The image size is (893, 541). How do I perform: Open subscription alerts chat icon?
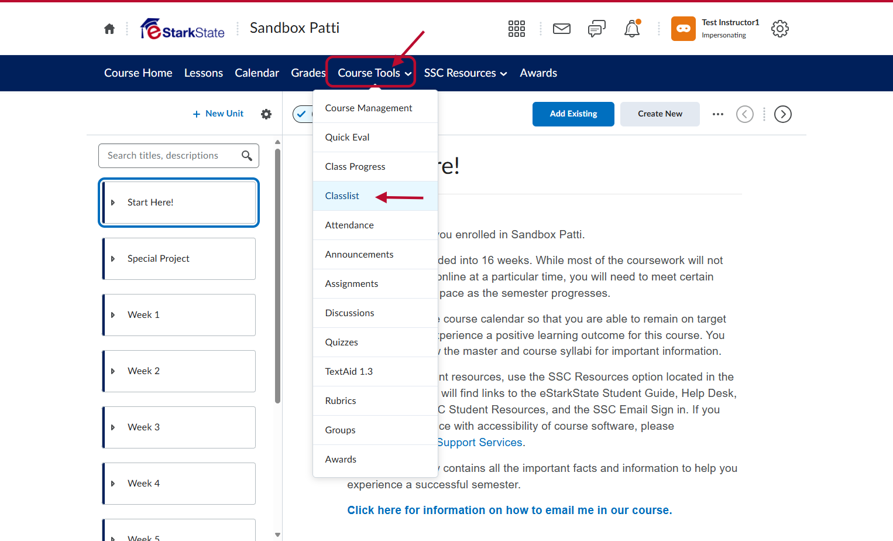[597, 29]
